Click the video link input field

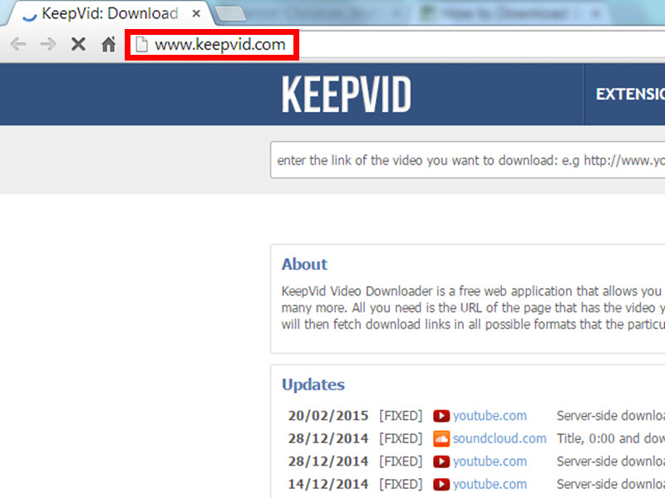point(468,160)
